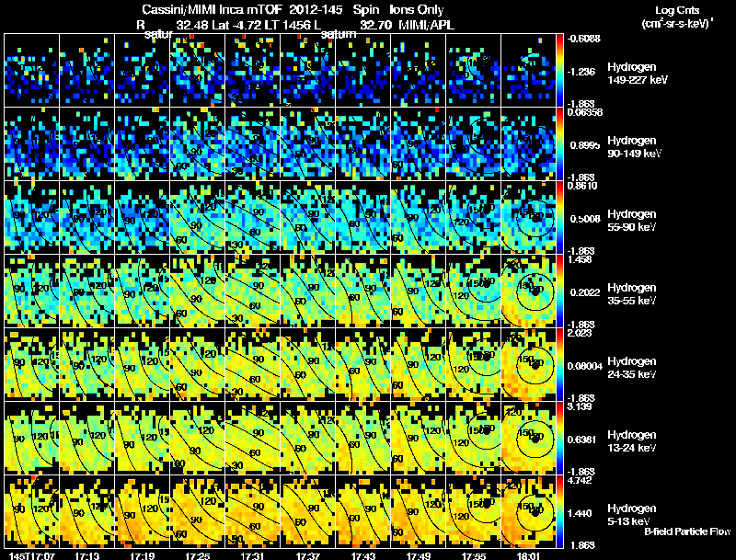
Task: Click the 17:37 time label
Action: click(308, 555)
